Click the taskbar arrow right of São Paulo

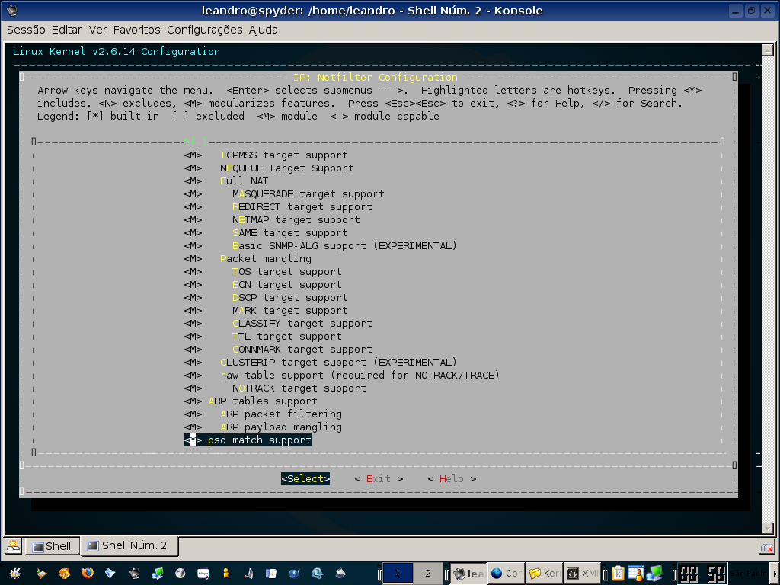point(776,574)
